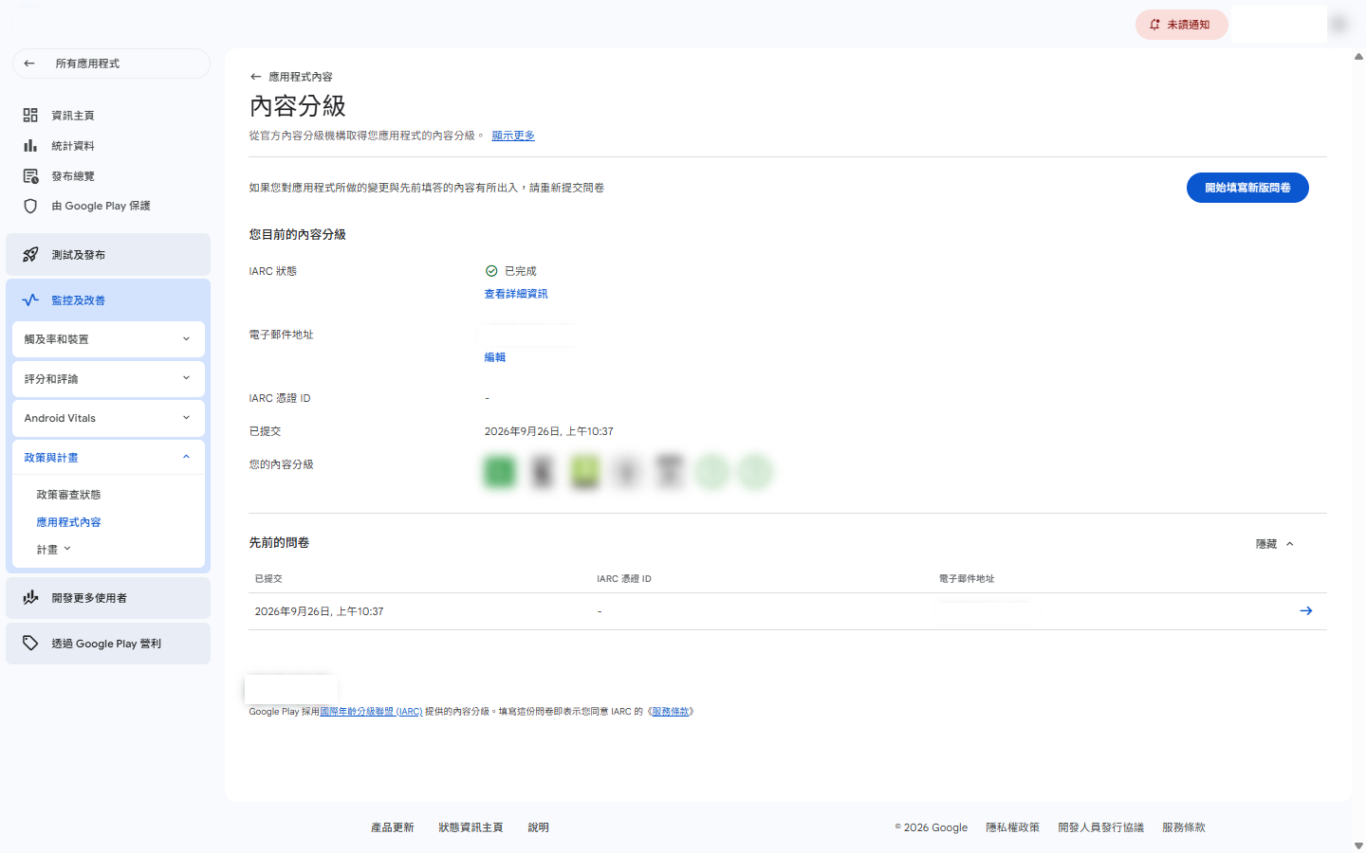Click the 未讀通知 button
This screenshot has height=853, width=1366.
pos(1181,25)
